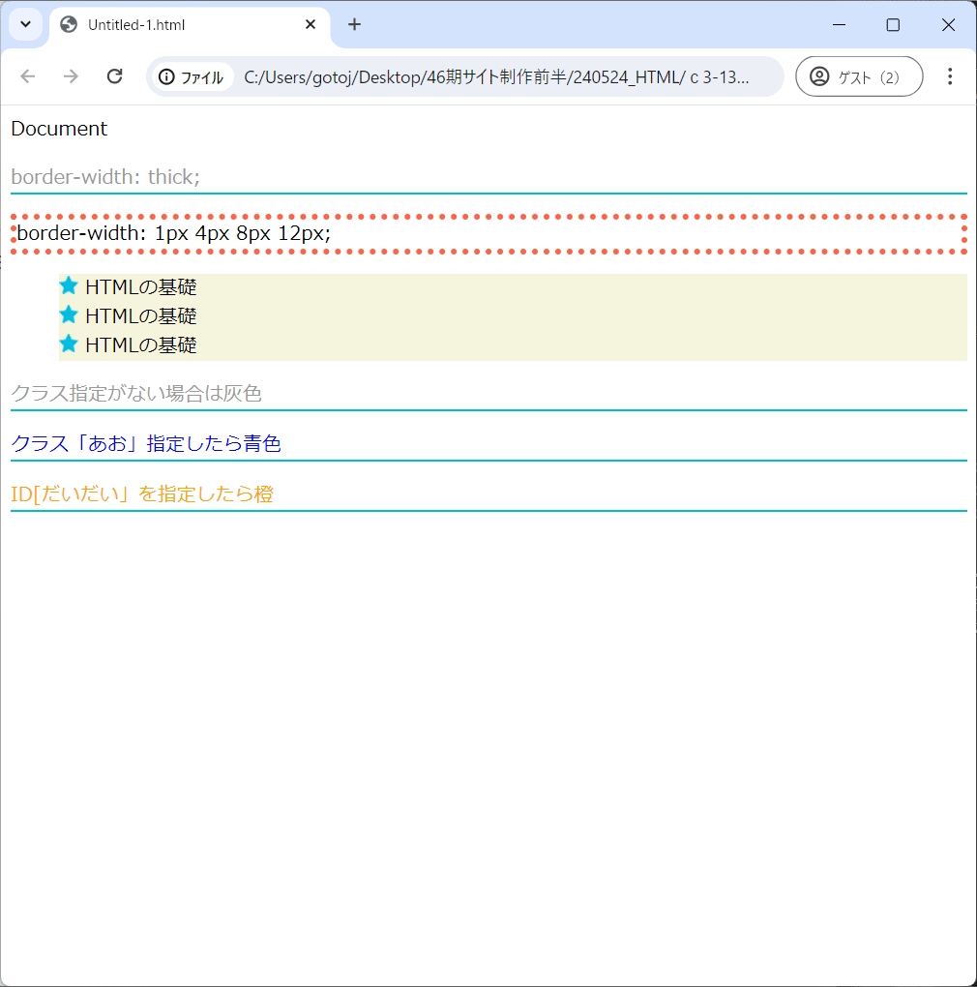Click the blue クラス「あお」指定したら青色 text
977x987 pixels.
coord(146,444)
